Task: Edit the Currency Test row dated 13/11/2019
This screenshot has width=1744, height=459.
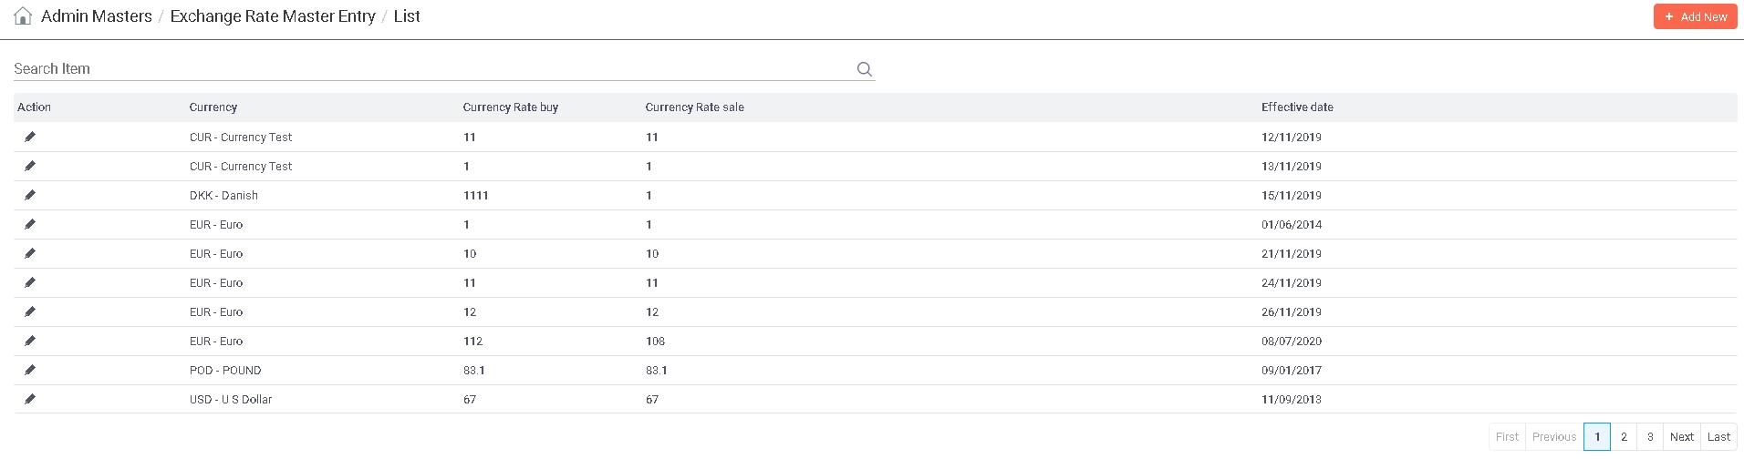Action: click(30, 166)
